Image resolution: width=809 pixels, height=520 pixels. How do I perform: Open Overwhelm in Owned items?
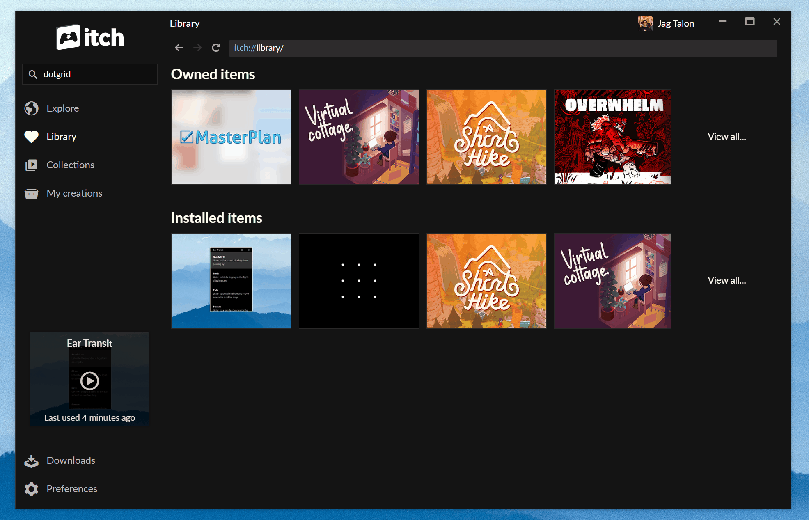click(x=612, y=137)
